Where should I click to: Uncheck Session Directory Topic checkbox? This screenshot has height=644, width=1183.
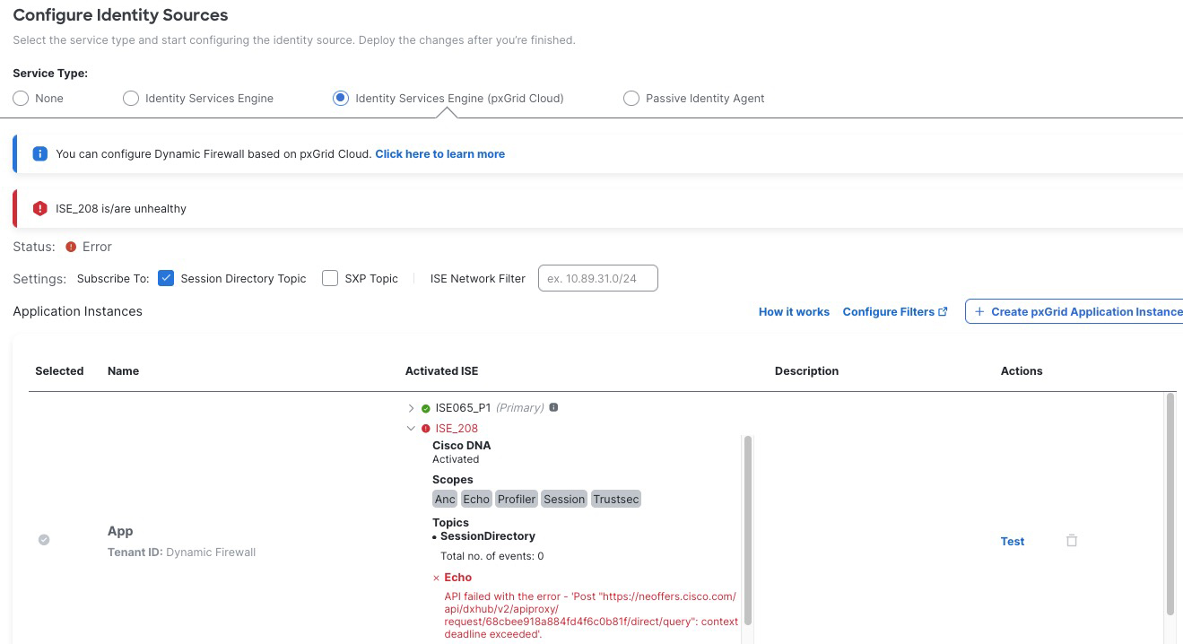tap(166, 278)
